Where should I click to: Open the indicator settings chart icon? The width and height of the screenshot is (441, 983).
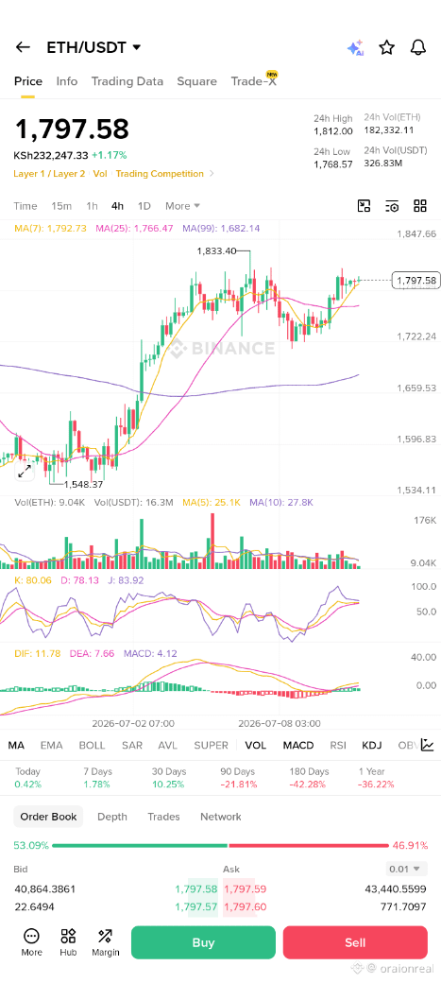(x=427, y=745)
